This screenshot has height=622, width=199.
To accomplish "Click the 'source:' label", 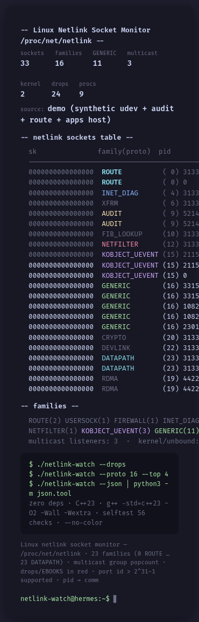I will tap(32, 109).
